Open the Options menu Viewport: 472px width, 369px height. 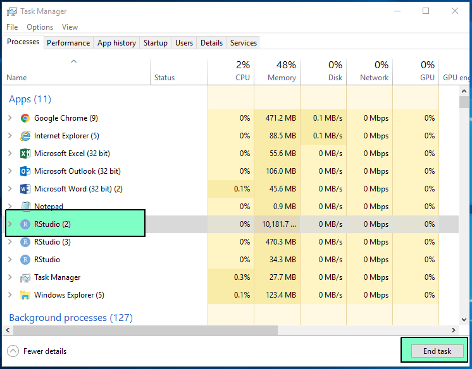tap(40, 27)
